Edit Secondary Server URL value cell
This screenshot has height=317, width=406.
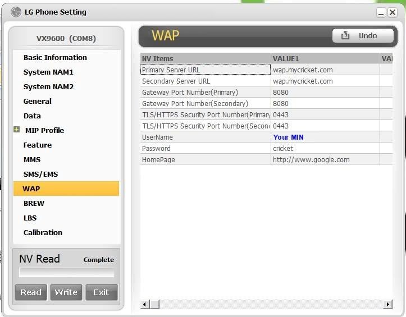325,81
